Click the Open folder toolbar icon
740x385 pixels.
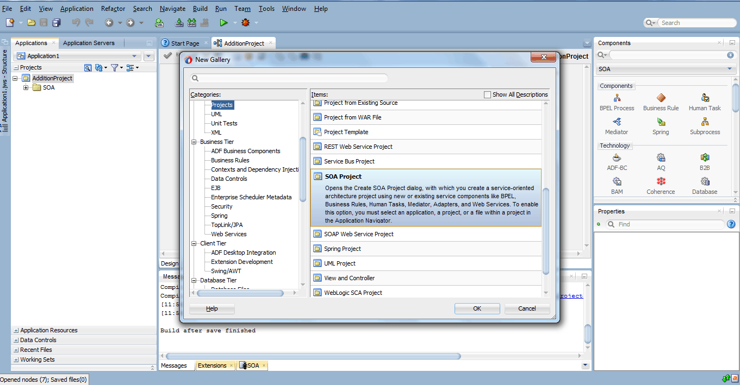pos(31,23)
